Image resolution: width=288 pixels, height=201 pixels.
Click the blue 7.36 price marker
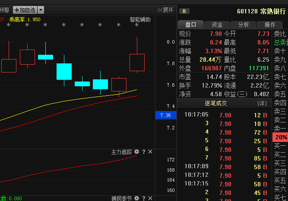[166, 115]
